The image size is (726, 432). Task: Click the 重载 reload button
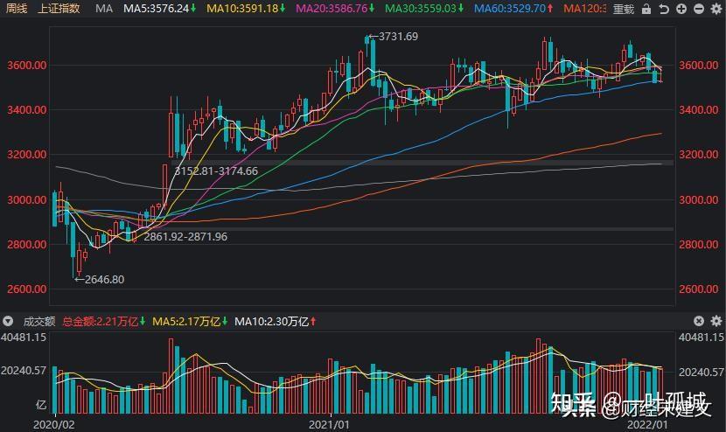coord(623,9)
